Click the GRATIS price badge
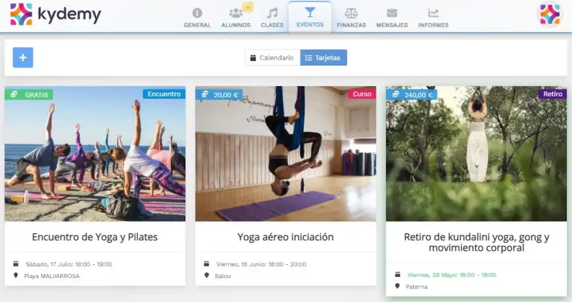Viewport: 572px width, 302px height. 29,95
